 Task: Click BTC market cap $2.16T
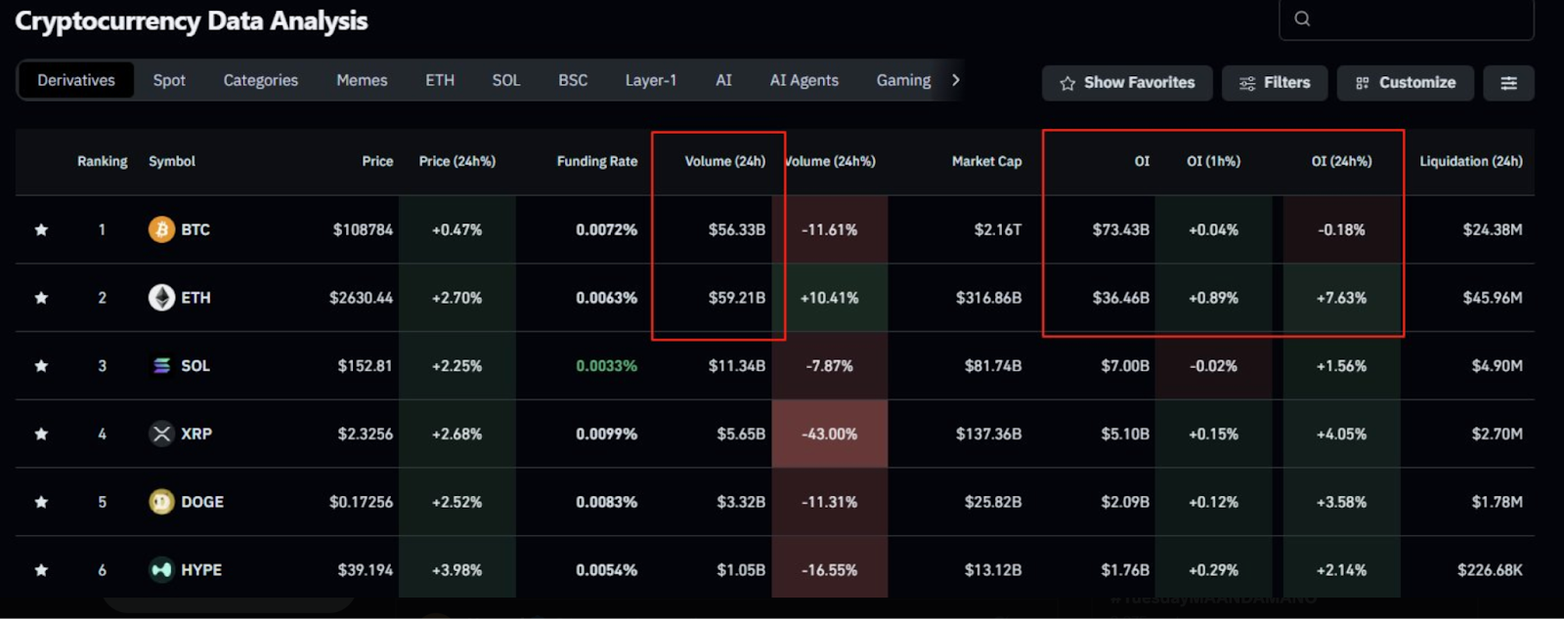[998, 229]
